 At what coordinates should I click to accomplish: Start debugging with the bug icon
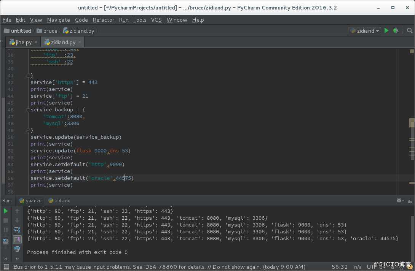click(x=396, y=31)
